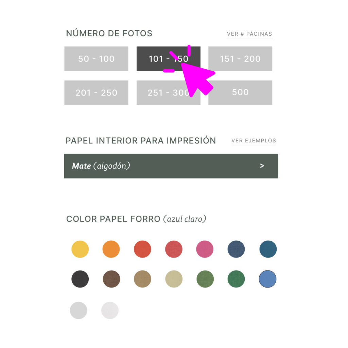348x348 pixels.
Task: Pick the yellow cover paper swatch
Action: (80, 249)
